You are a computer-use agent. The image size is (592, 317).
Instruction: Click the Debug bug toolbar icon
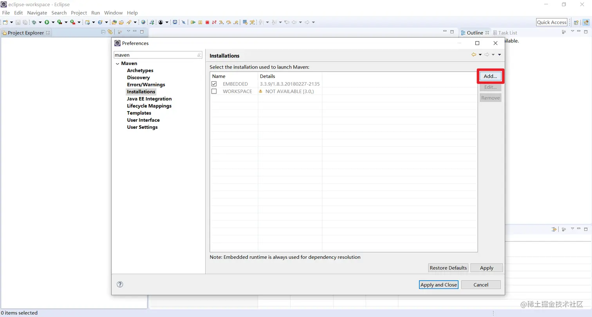click(34, 22)
